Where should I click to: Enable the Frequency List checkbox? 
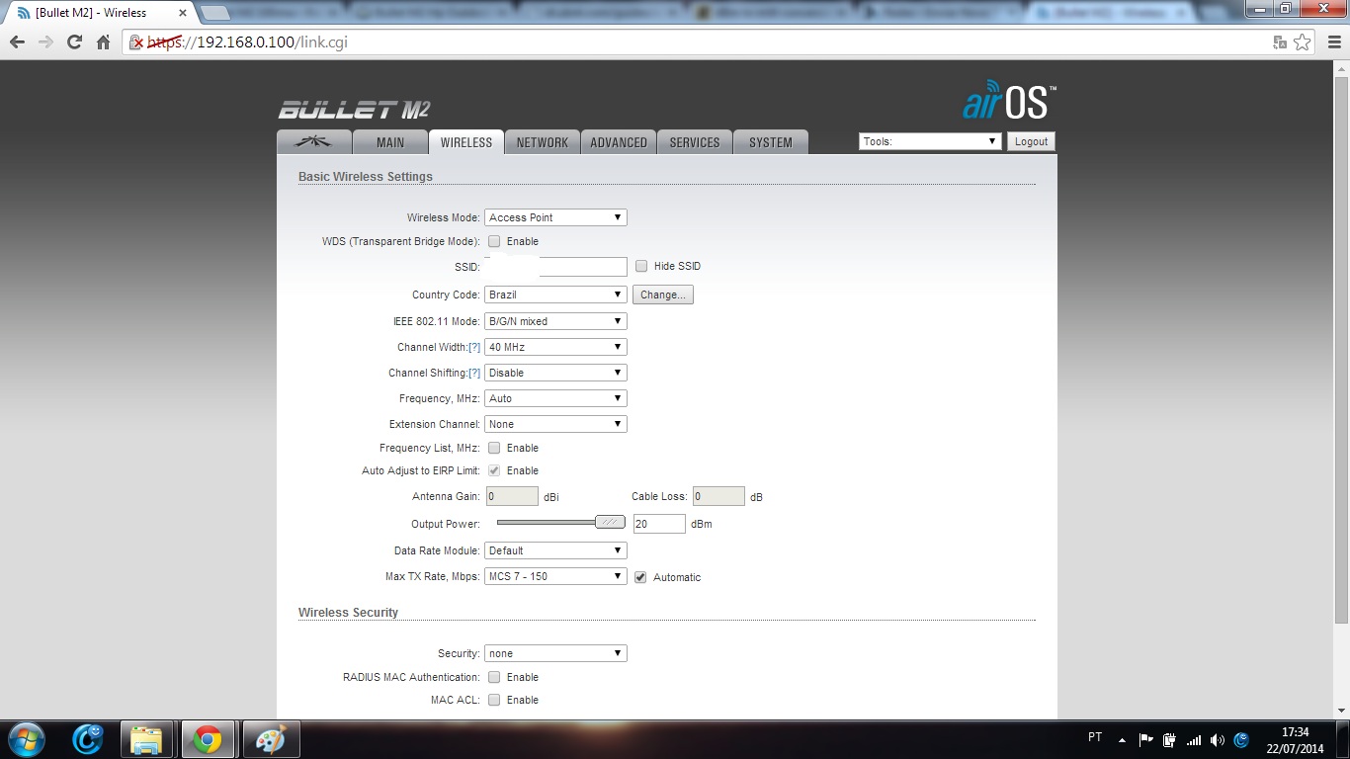point(494,448)
